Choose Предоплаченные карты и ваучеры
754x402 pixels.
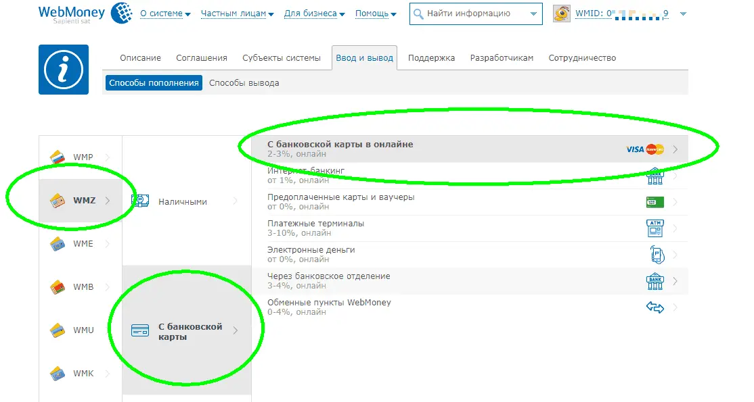coord(469,202)
